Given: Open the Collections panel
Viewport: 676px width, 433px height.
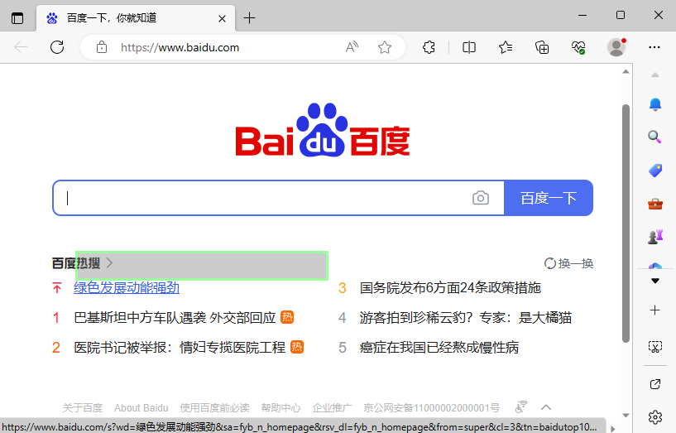Looking at the screenshot, I should click(542, 47).
